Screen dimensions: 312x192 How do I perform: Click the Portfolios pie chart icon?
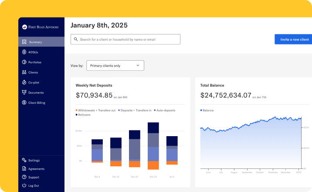point(24,62)
